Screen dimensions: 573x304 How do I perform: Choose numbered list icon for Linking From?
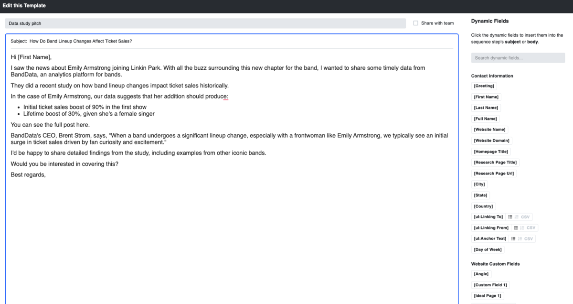click(x=522, y=228)
